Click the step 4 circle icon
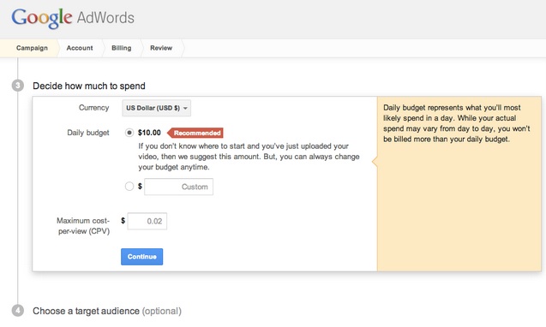Image resolution: width=546 pixels, height=327 pixels. pos(18,311)
